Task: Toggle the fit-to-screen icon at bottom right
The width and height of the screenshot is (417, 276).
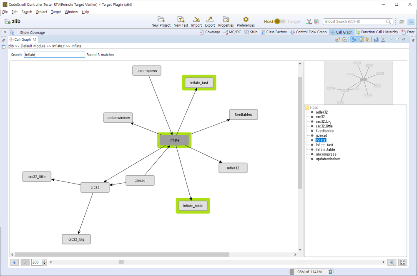Action: [402, 262]
